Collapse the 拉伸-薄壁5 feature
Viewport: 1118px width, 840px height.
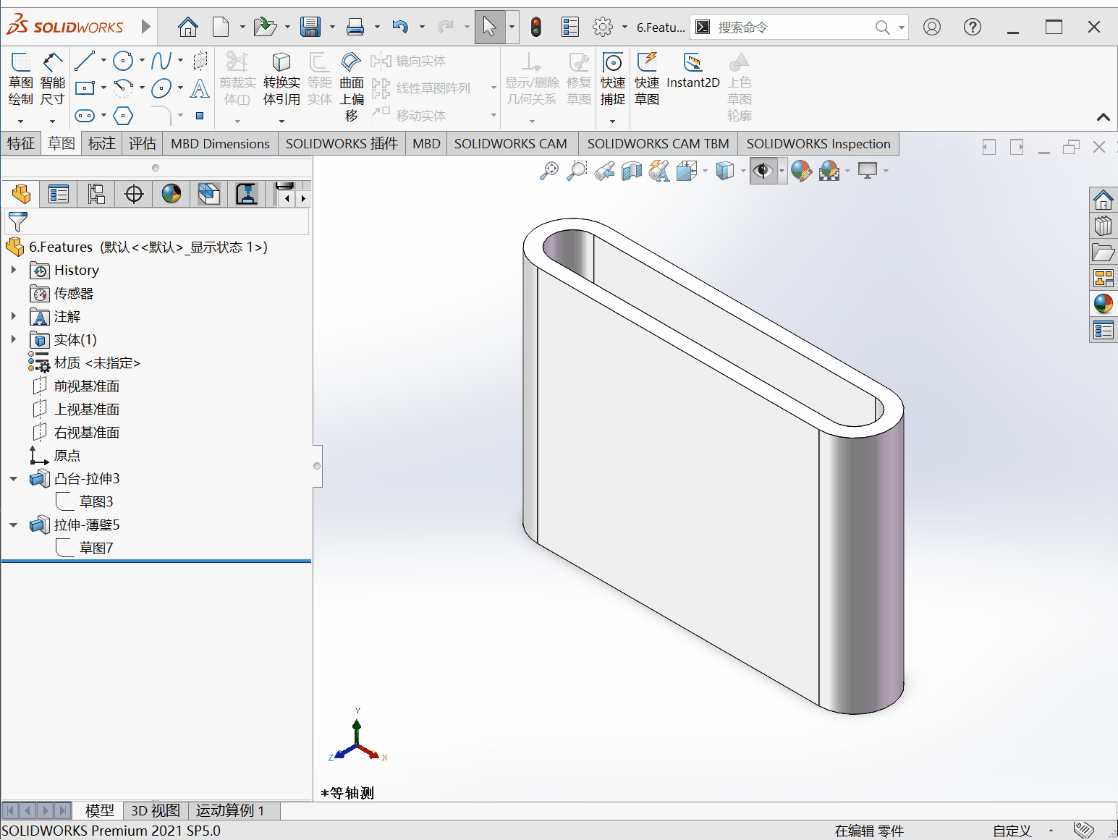pos(13,525)
